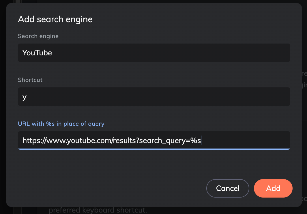Click the outlined Cancel pill button
307x214 pixels.
pyautogui.click(x=228, y=188)
